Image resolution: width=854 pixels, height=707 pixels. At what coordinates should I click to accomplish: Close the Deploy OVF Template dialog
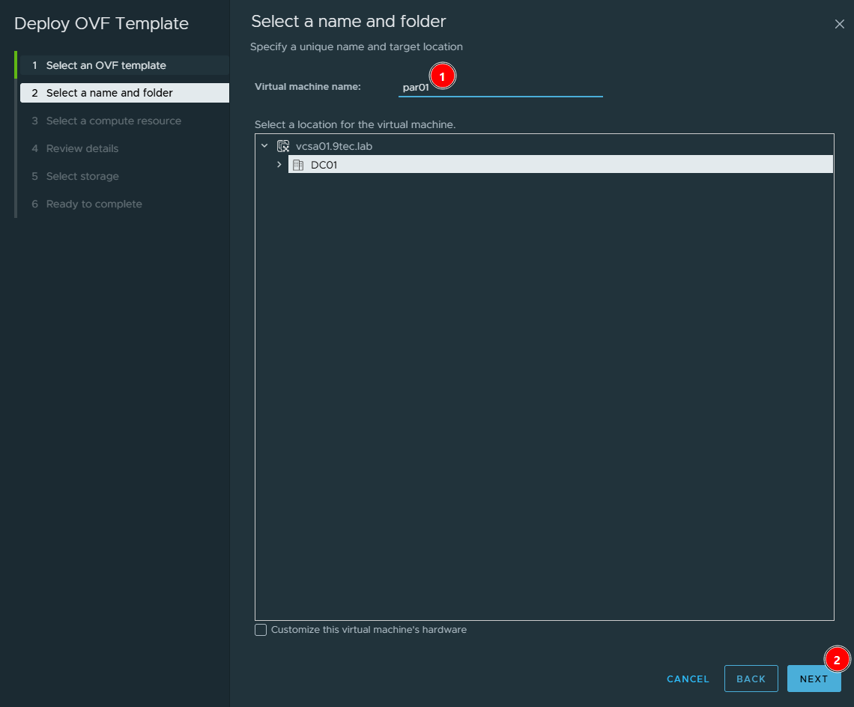coord(839,24)
